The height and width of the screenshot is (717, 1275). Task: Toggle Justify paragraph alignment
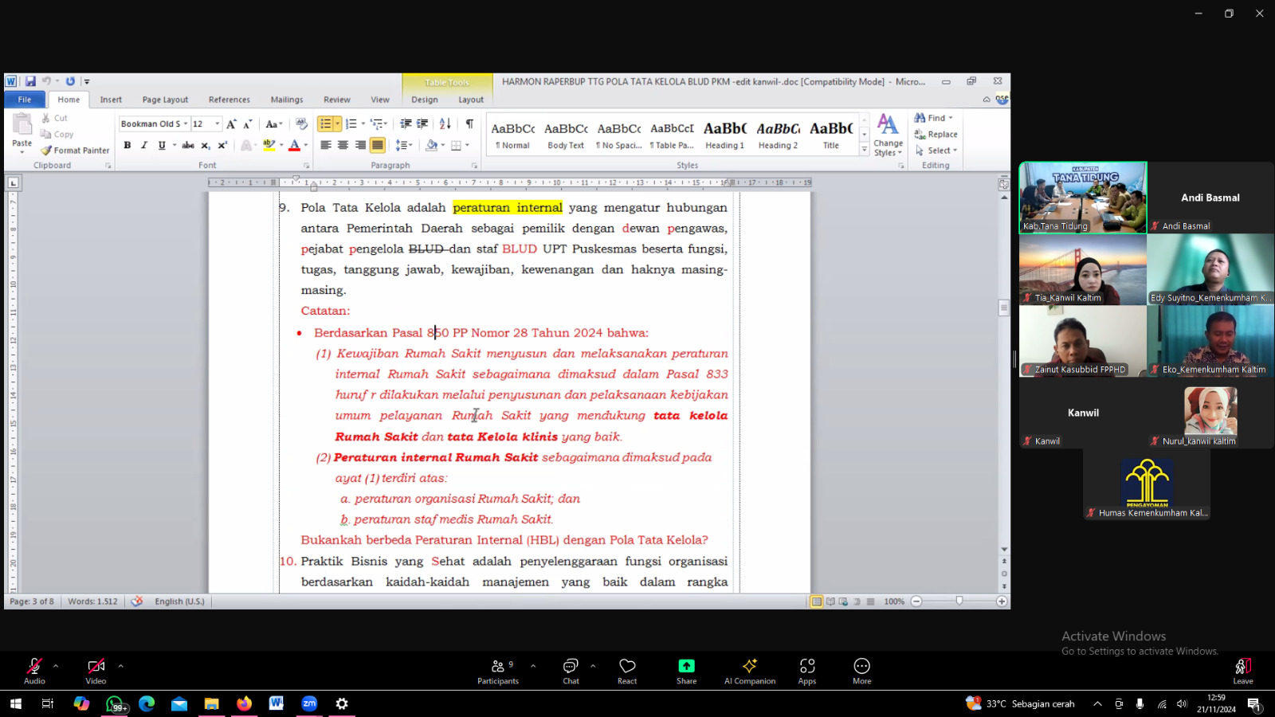point(378,145)
